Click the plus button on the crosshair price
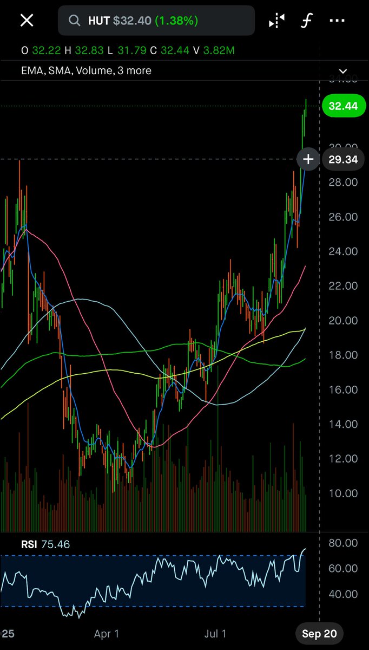Screen dimensions: 369x650 coord(308,159)
